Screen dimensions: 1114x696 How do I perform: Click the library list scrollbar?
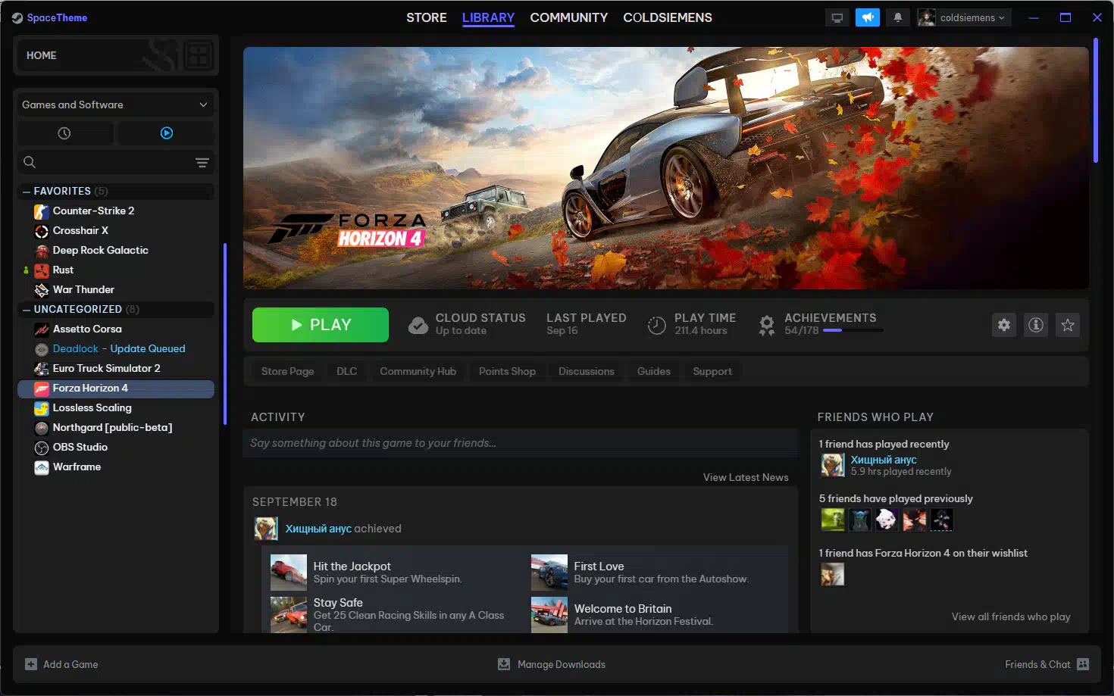tap(225, 333)
